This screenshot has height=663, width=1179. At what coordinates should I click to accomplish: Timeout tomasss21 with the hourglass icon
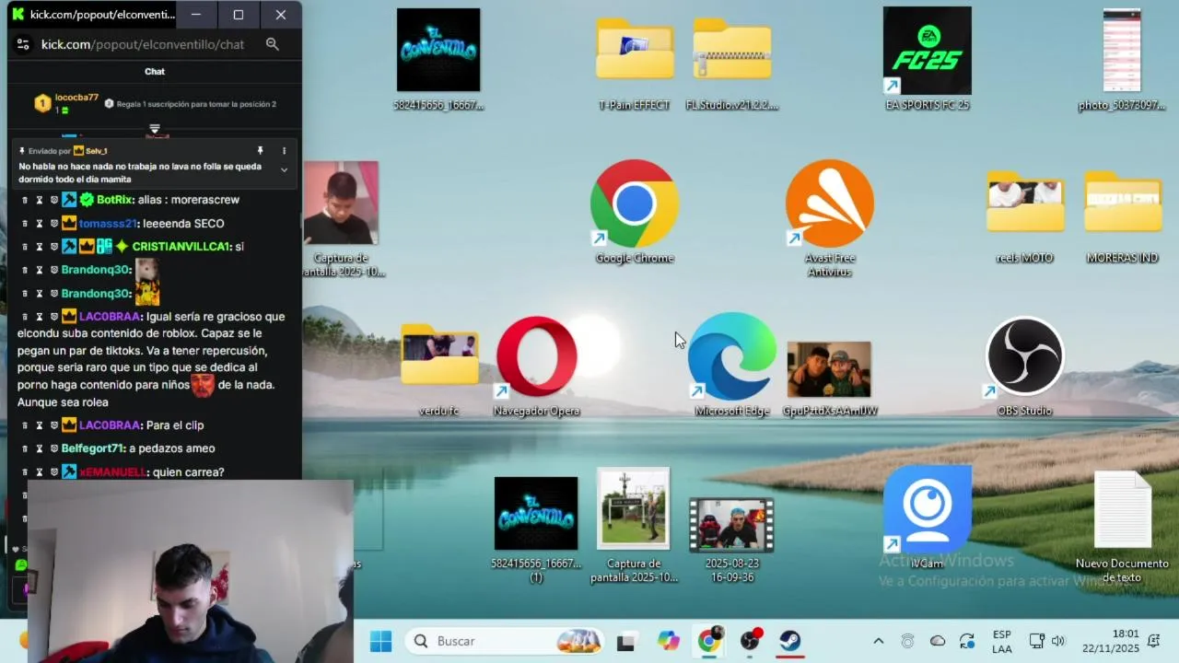point(40,224)
